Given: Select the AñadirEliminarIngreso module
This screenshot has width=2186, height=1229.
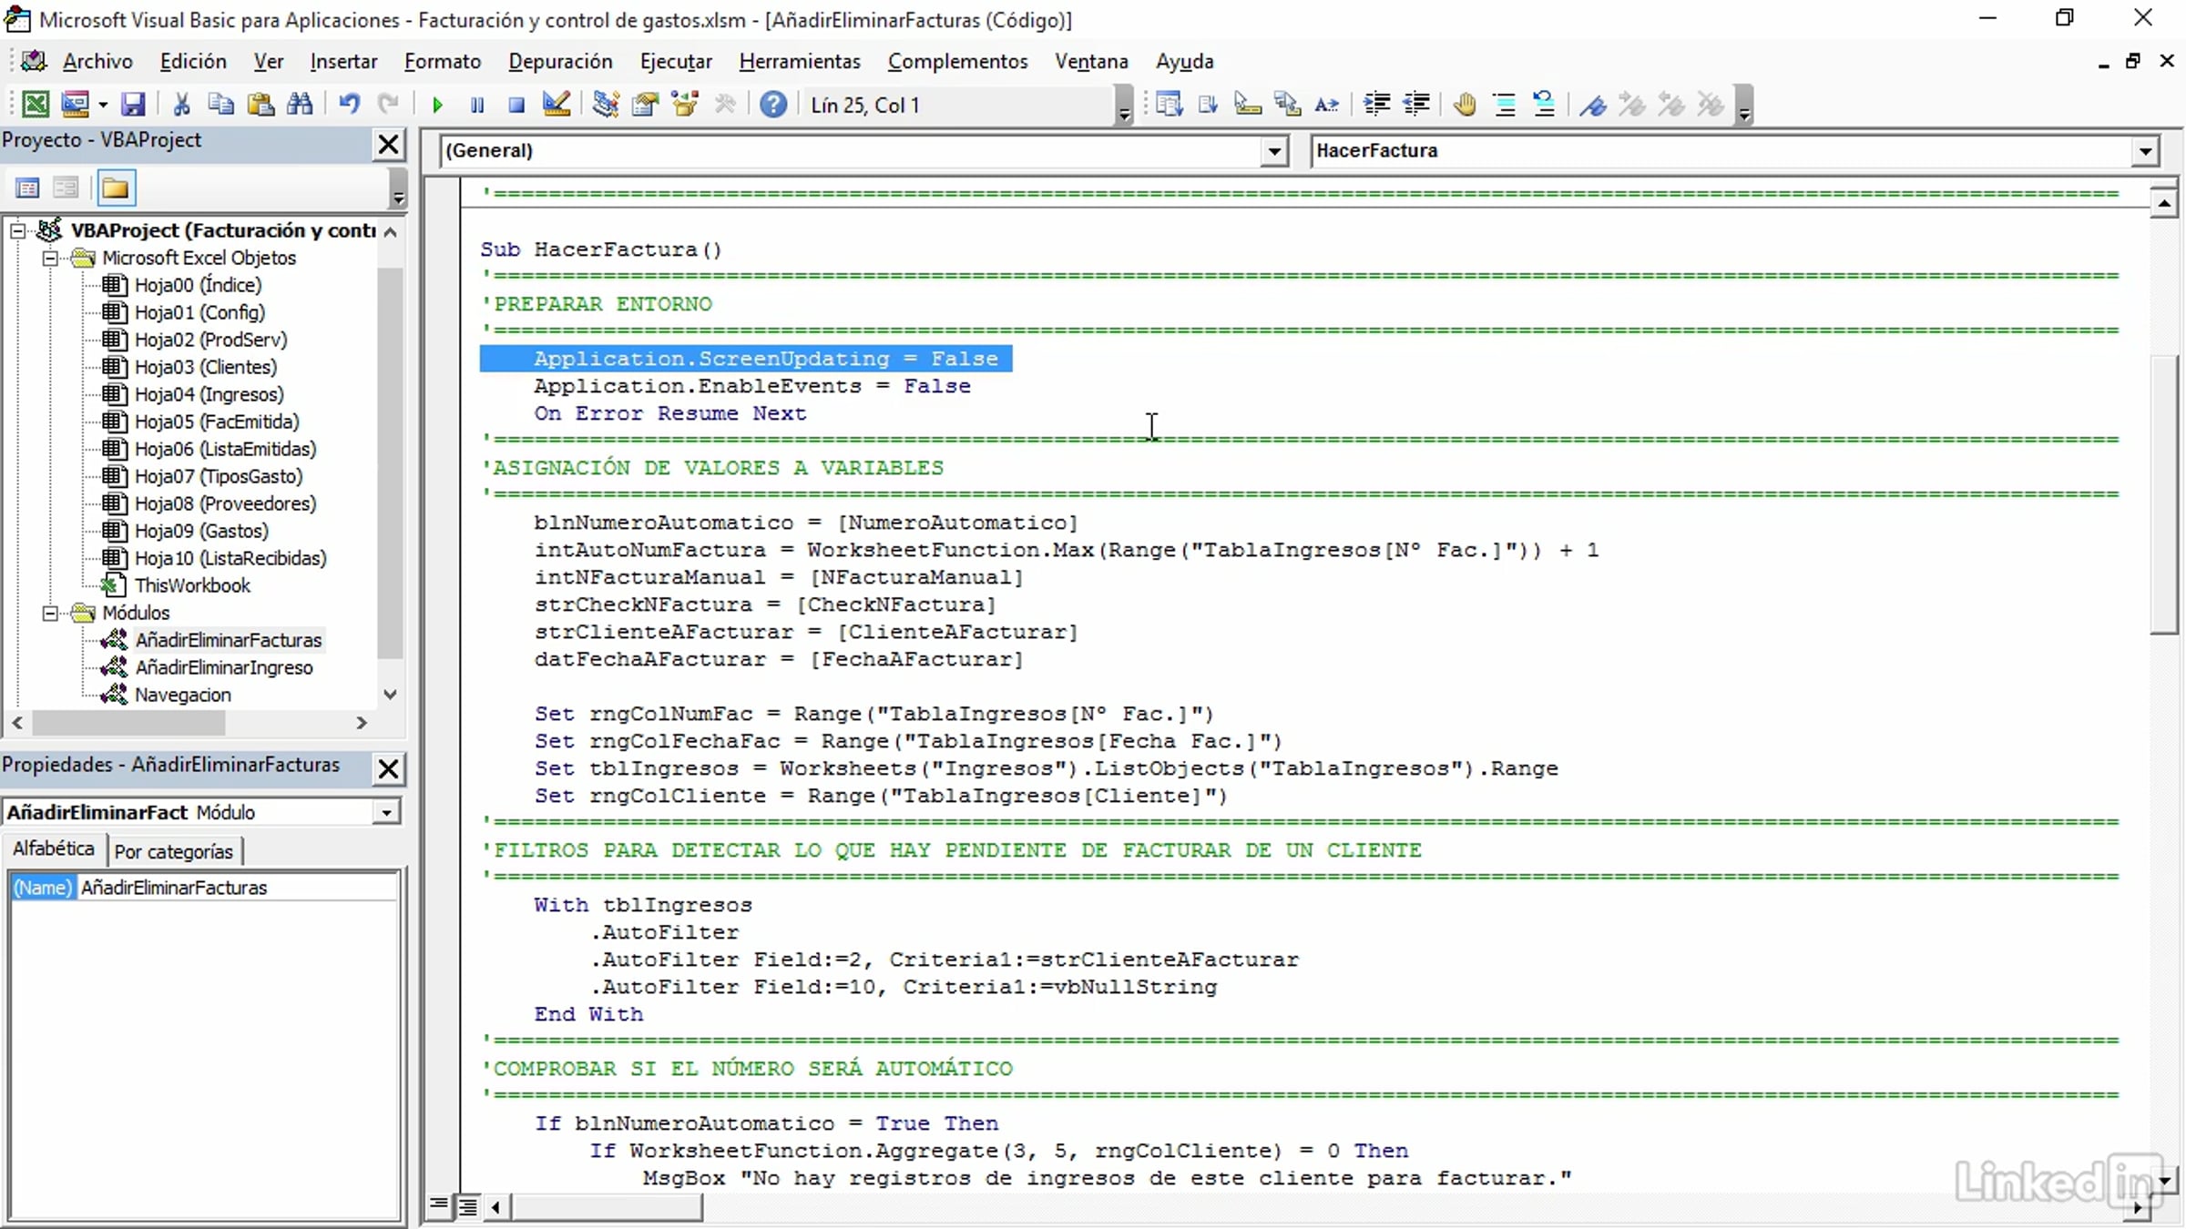Looking at the screenshot, I should tap(224, 667).
